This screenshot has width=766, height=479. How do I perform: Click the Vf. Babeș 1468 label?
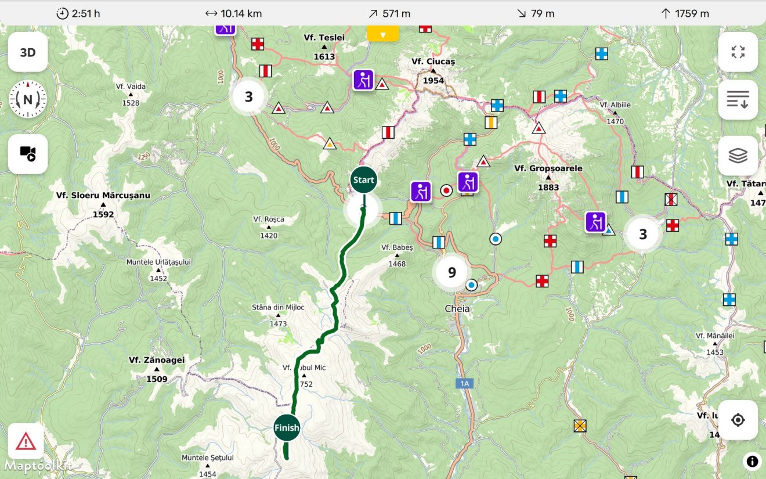tap(397, 255)
